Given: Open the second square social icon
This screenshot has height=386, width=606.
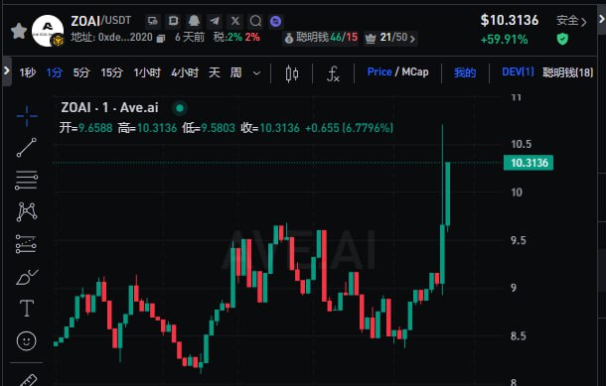Looking at the screenshot, I should tap(174, 21).
